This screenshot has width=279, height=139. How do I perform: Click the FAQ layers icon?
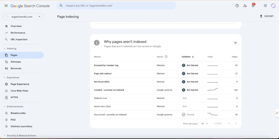6,120
